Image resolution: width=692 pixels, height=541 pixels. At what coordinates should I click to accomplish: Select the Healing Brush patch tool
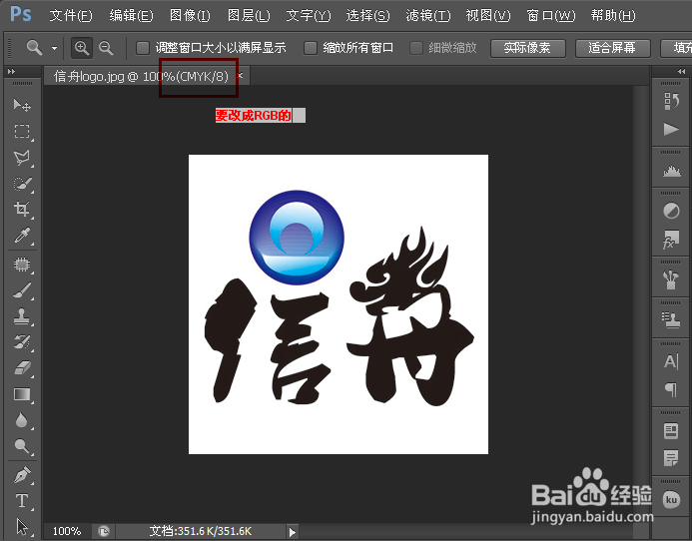[x=22, y=265]
